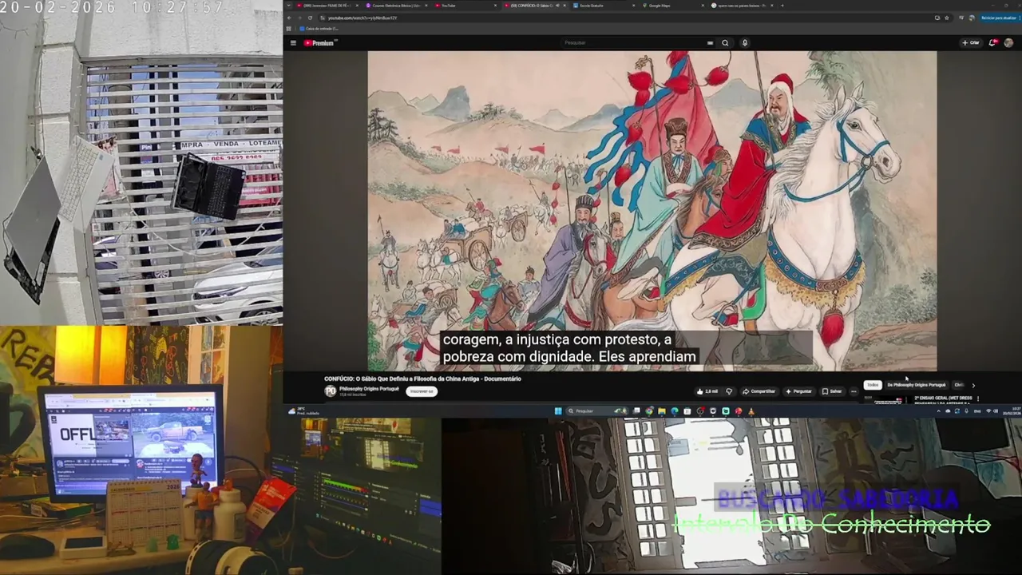
Task: Open YouTube notifications bell
Action: [x=992, y=43]
